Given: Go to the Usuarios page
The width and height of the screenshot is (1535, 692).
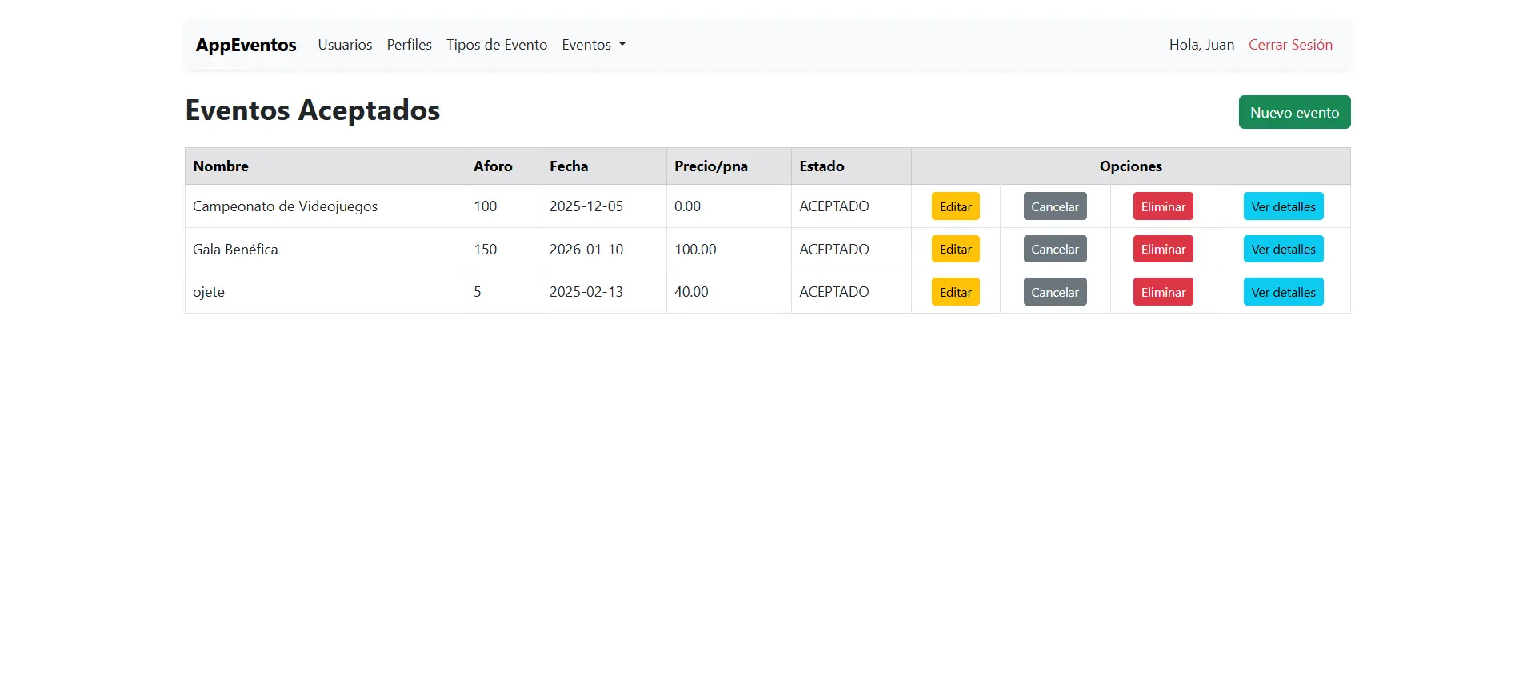Looking at the screenshot, I should (x=345, y=45).
